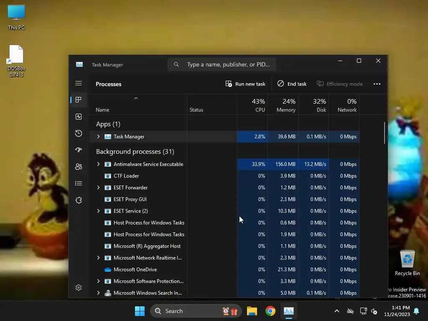The width and height of the screenshot is (428, 321).
Task: Click the 39.6 MB Task Manager memory value
Action: click(287, 137)
